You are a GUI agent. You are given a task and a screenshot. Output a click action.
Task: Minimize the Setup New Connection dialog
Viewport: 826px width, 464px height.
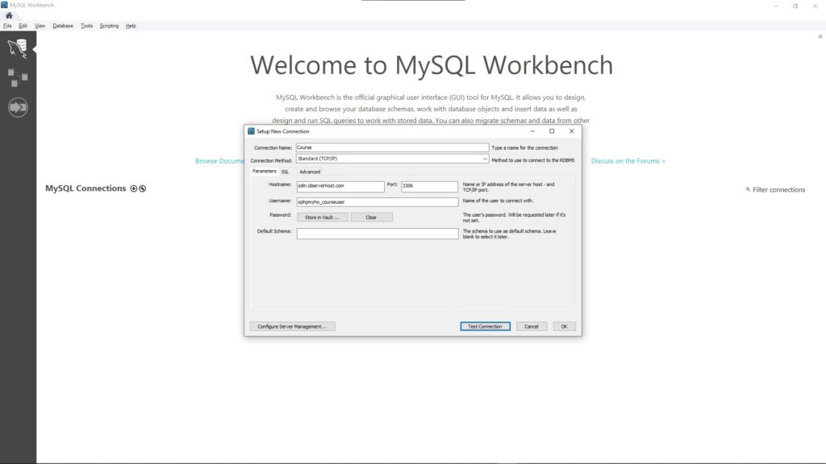[532, 131]
